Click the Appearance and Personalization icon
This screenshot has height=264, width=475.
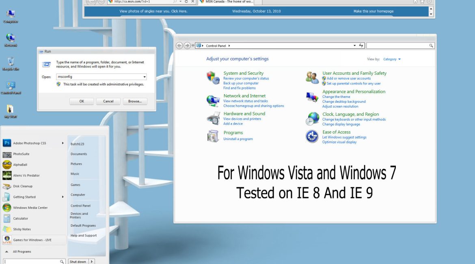[x=312, y=97]
